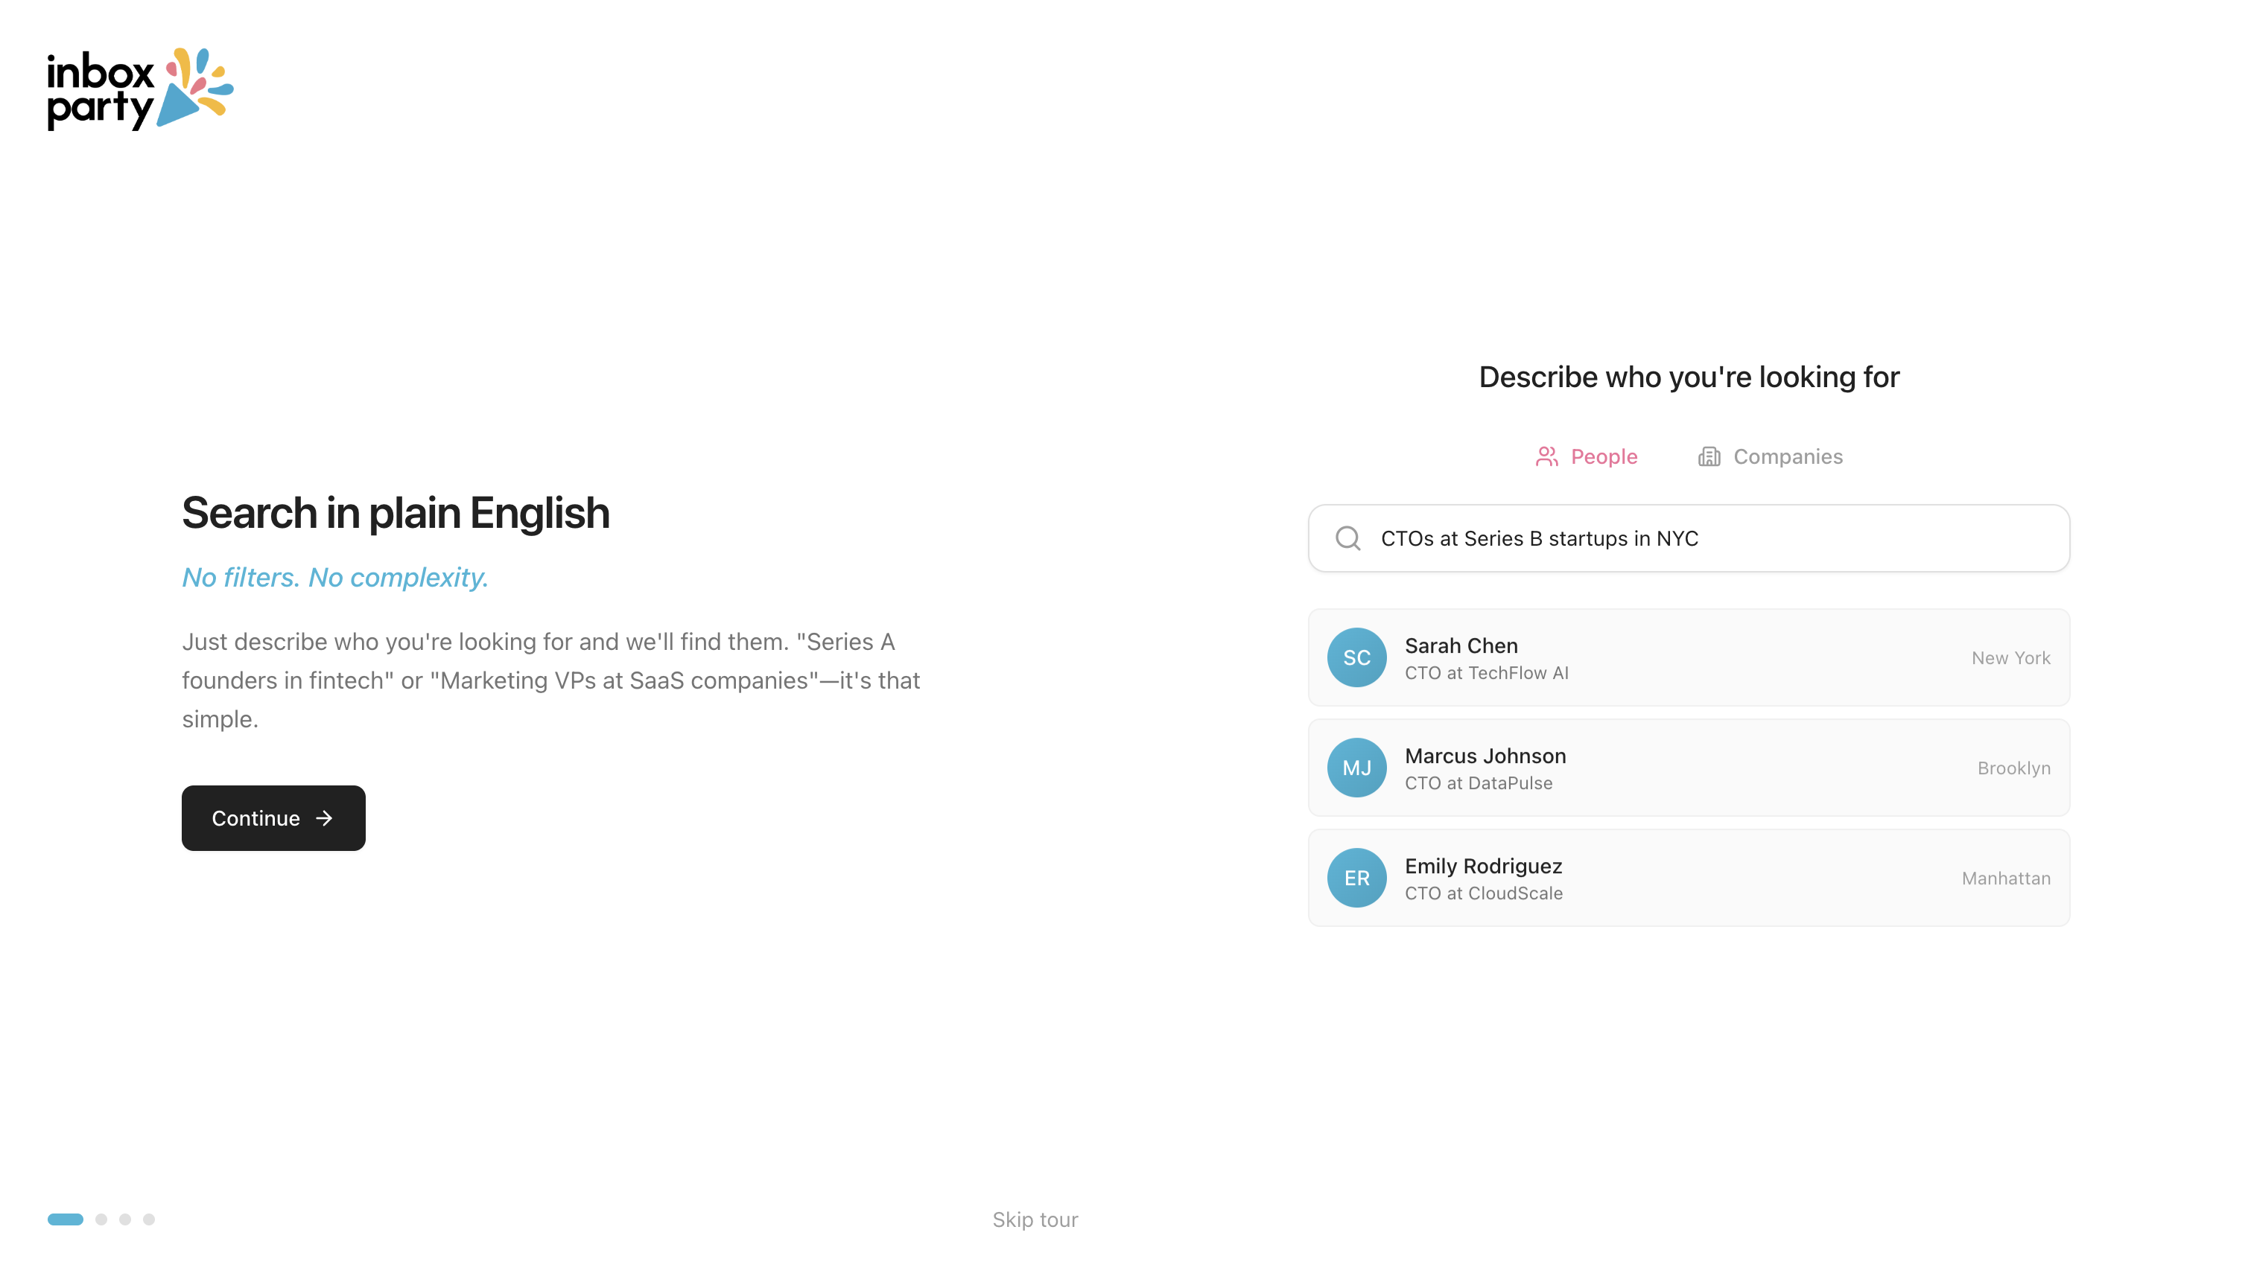Click Marcus Johnson's MJ avatar
The width and height of the screenshot is (2251, 1282).
[x=1356, y=768]
